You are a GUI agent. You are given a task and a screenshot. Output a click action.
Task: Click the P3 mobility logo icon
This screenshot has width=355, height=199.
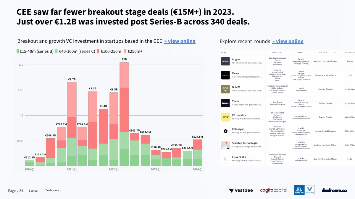pyautogui.click(x=225, y=117)
